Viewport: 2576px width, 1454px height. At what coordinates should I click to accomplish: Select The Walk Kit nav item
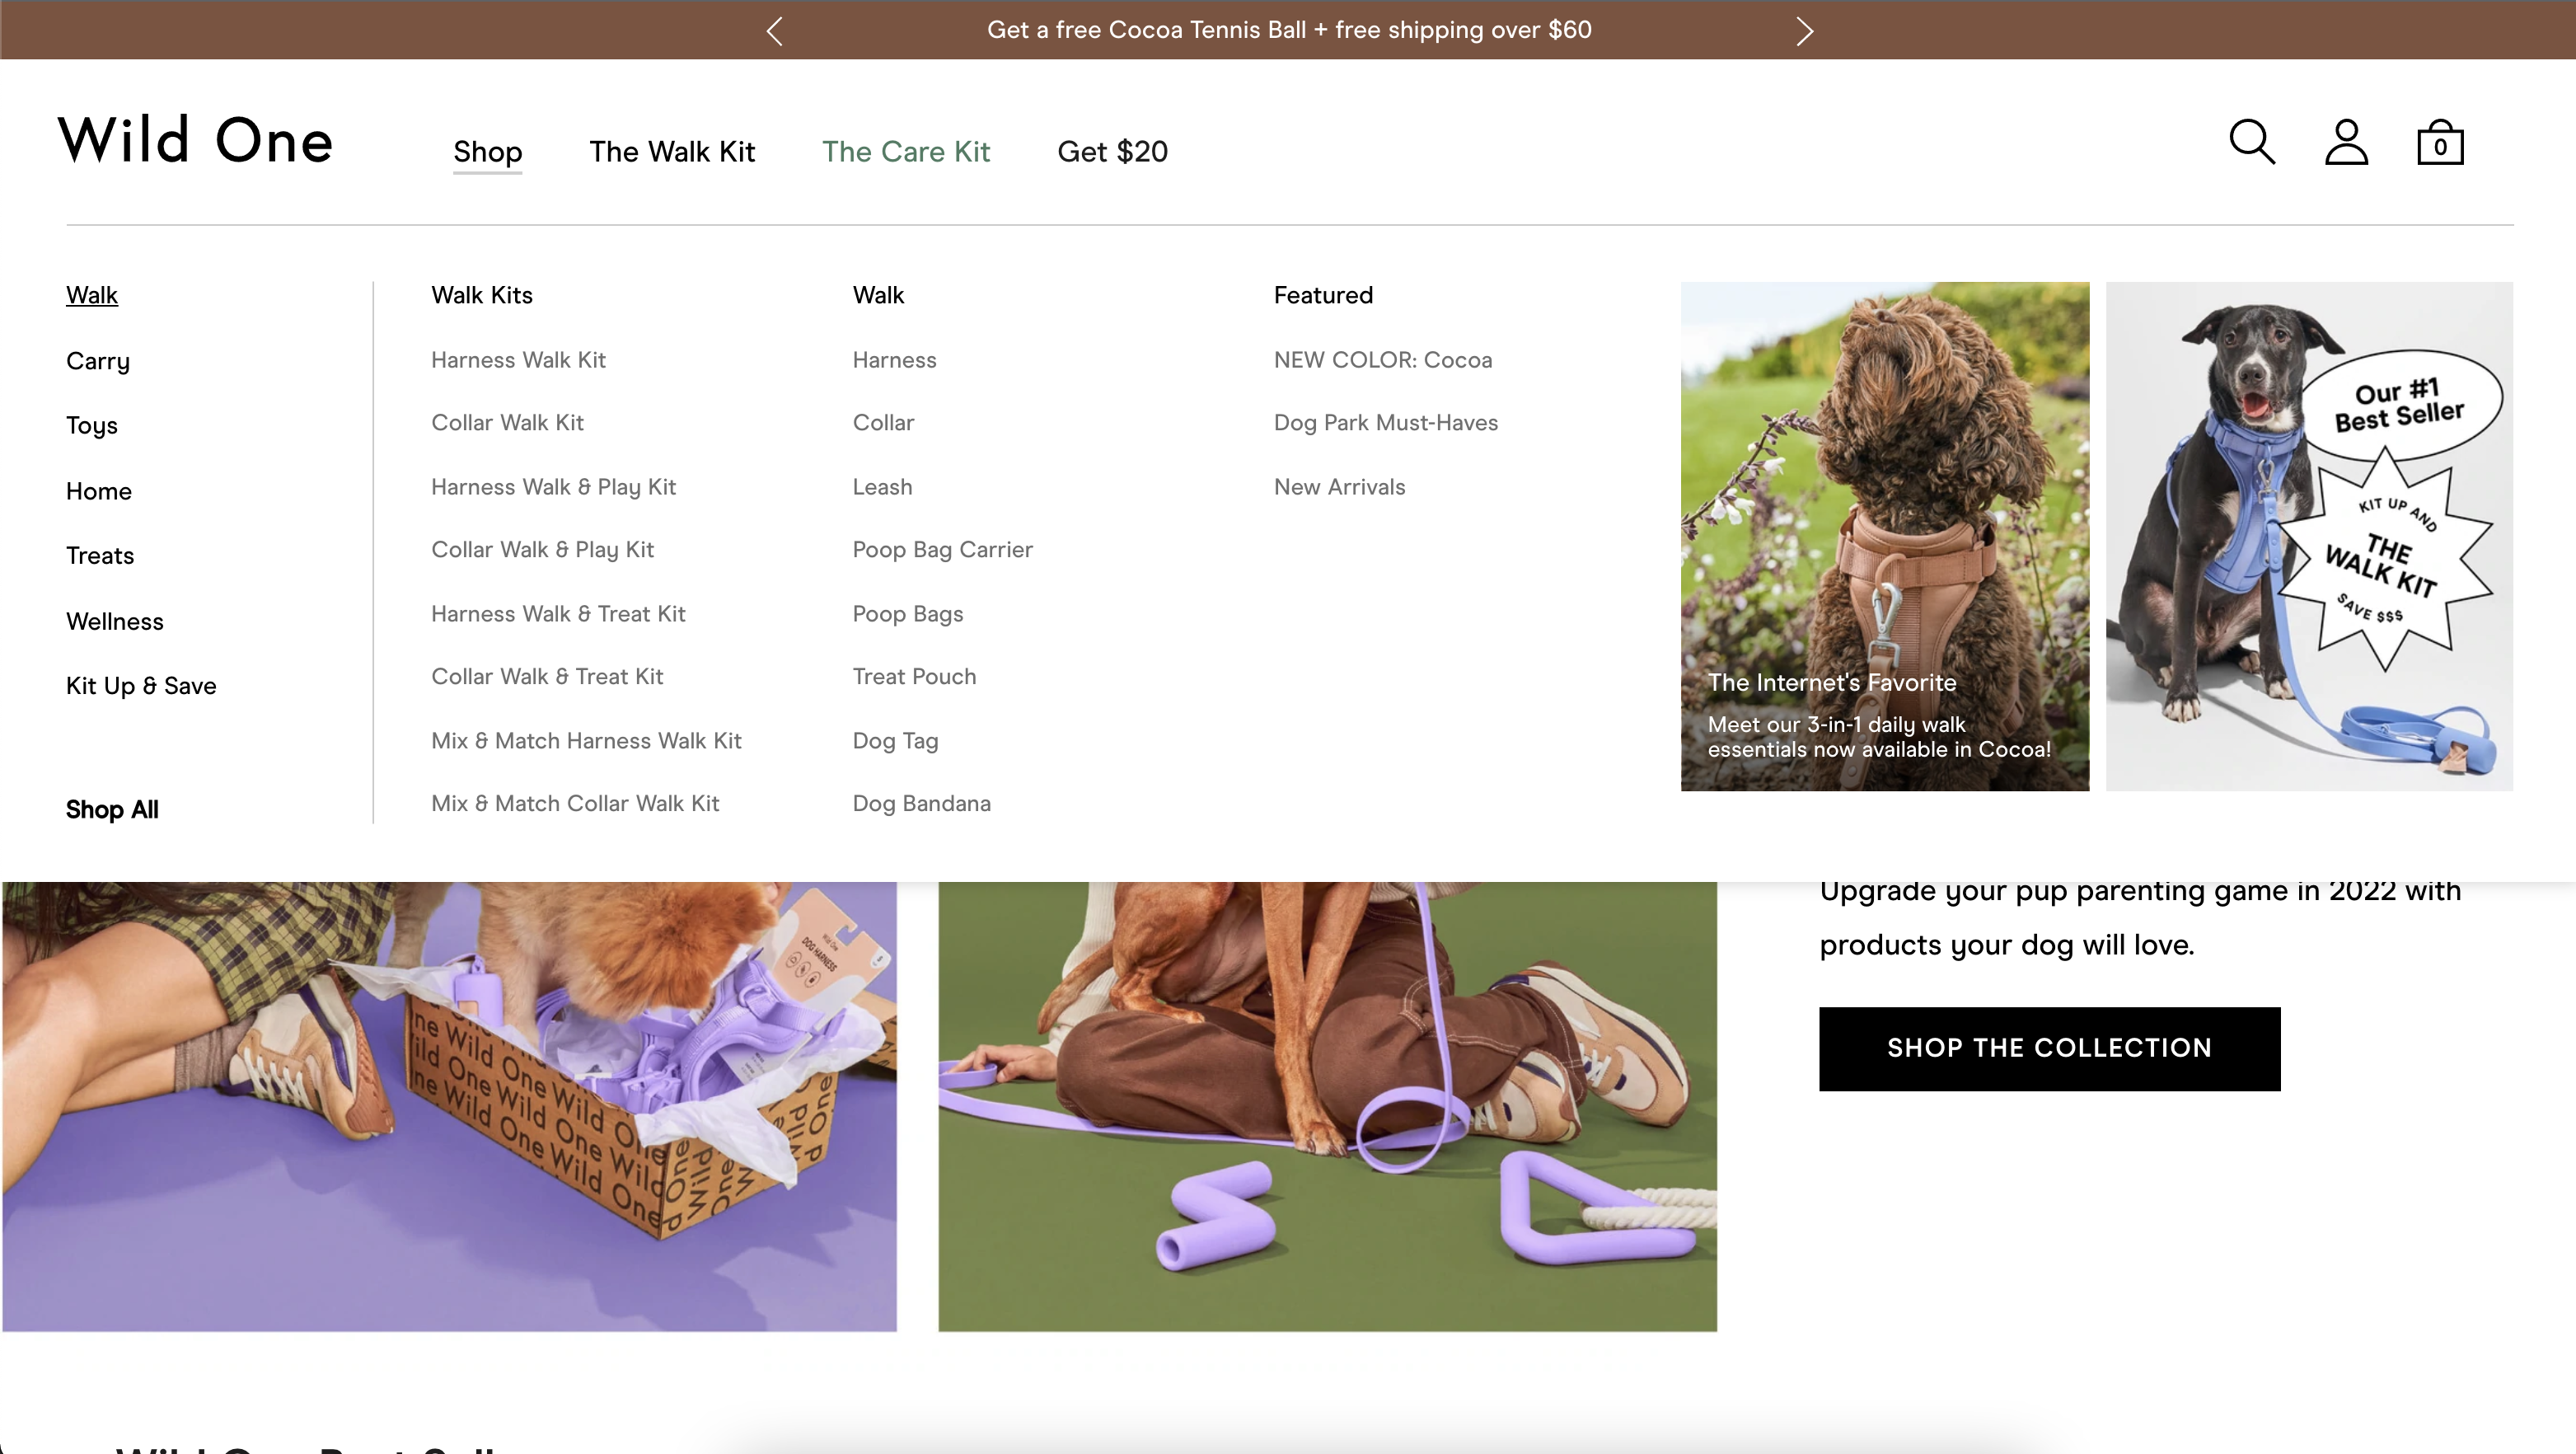[672, 152]
